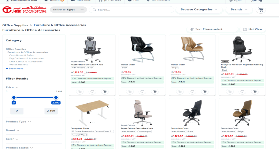Viewport: 279px width, 149px height.
Task: Add Techpick Gaming Chair to cart
Action: (255, 91)
